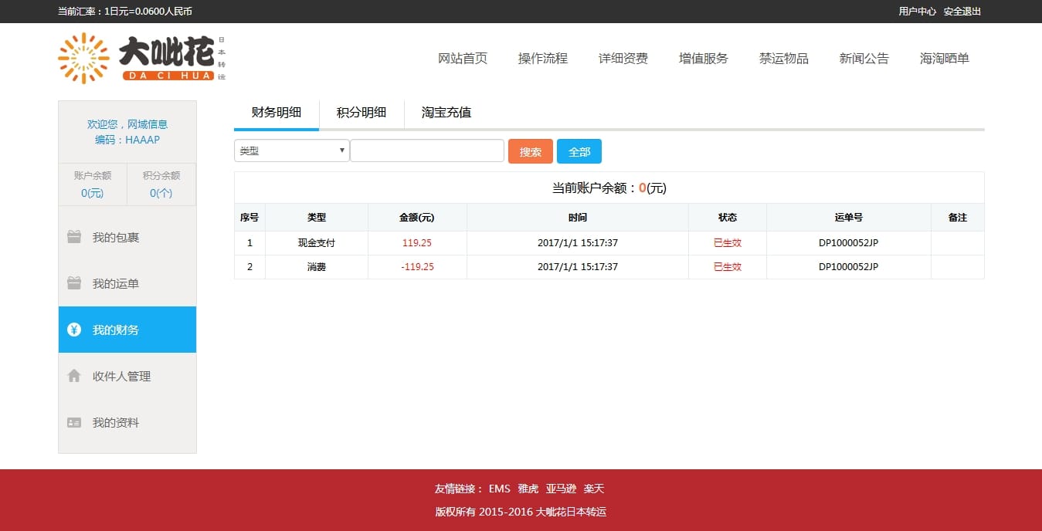The width and height of the screenshot is (1042, 531).
Task: Click waybill DP1000052JP in row 1
Action: pos(849,242)
